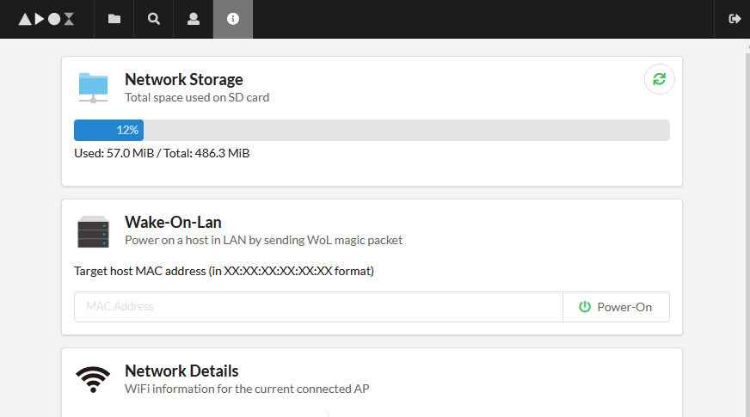Focus the MAC Address input field
750x417 pixels.
point(318,307)
